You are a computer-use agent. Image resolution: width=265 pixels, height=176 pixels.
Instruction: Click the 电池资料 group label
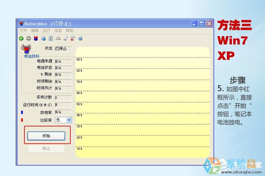(31, 56)
